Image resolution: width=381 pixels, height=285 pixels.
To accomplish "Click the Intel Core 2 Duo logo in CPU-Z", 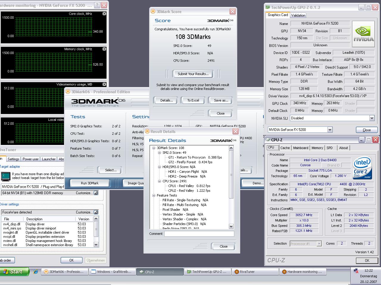I will tap(362, 168).
